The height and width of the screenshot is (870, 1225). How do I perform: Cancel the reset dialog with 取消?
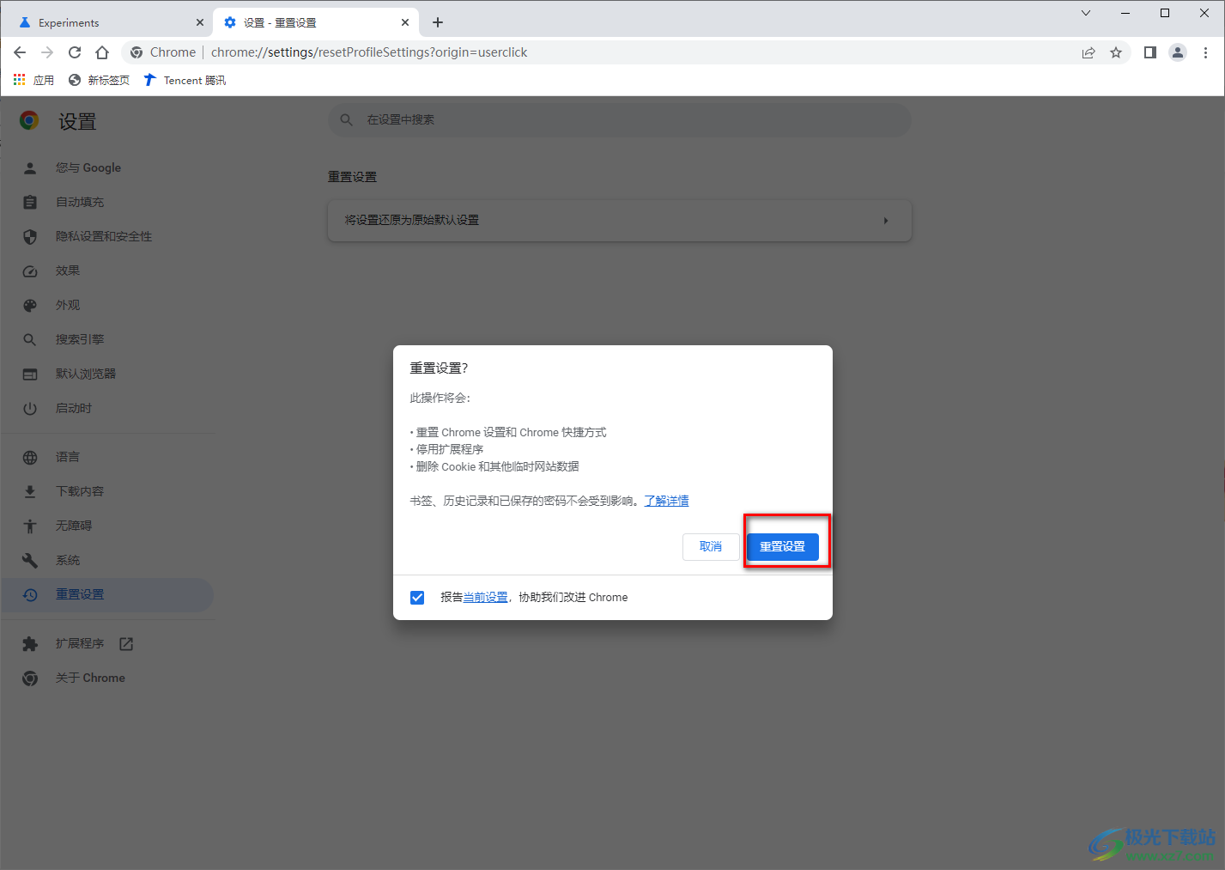pos(711,546)
